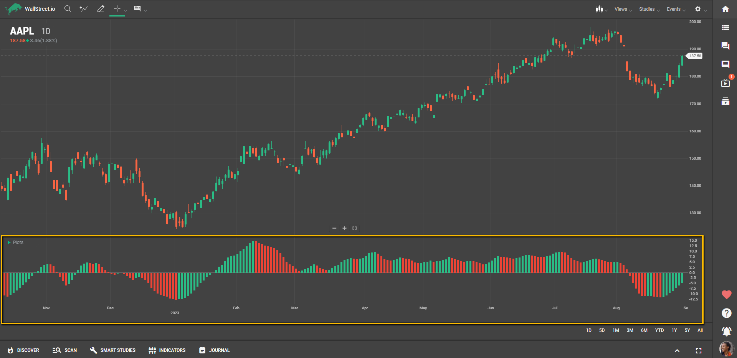This screenshot has height=358, width=737.
Task: Open the video notifications icon with badge
Action: click(x=725, y=83)
